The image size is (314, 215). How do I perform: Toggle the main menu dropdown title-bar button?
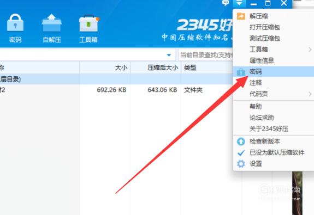tap(239, 3)
